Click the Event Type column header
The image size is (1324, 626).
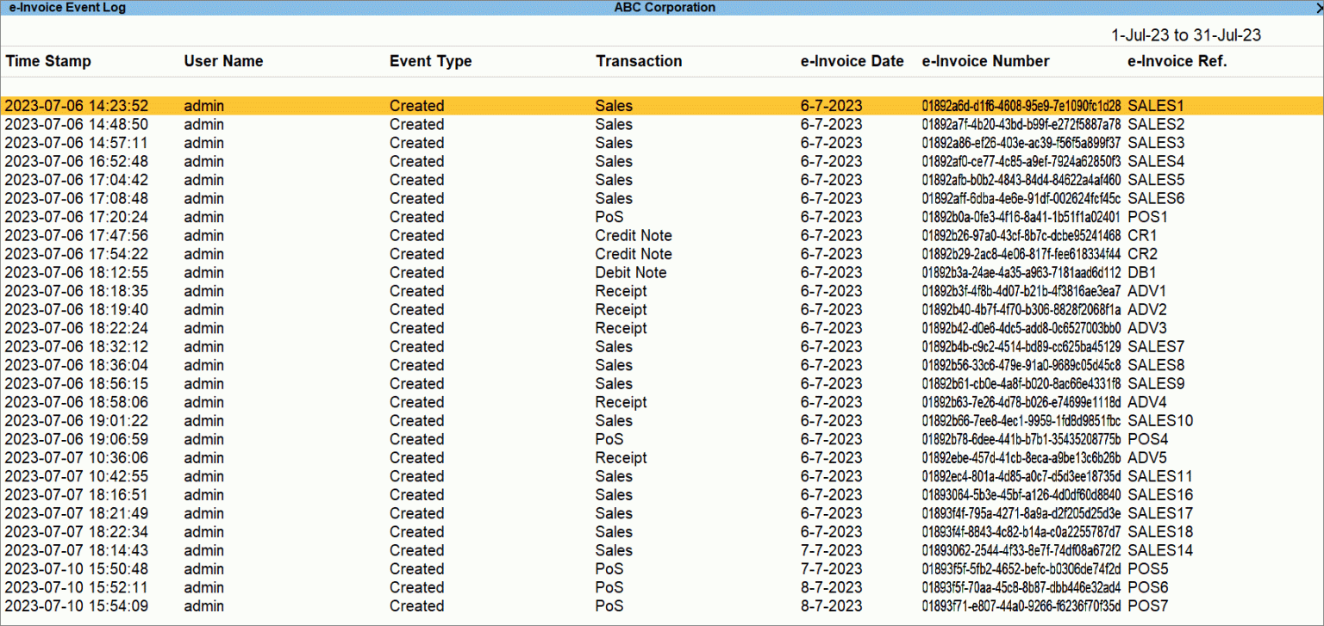click(431, 61)
